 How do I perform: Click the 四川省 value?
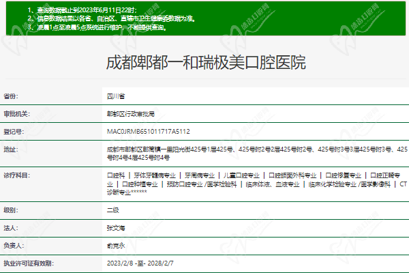coord(116,96)
